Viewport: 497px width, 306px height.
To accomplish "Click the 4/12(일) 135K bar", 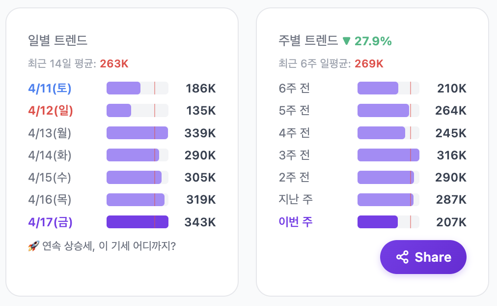I will (137, 111).
